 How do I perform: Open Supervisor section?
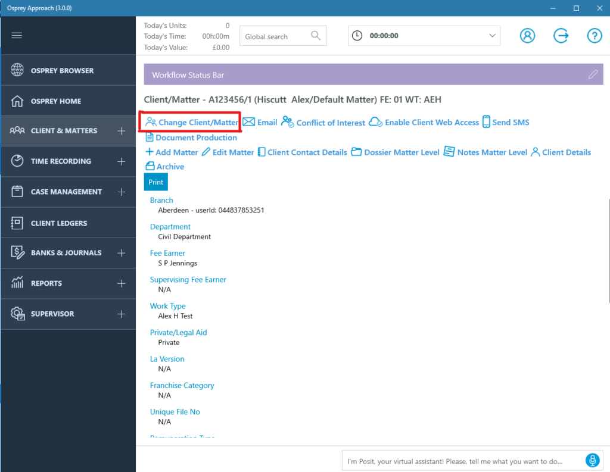[x=68, y=314]
